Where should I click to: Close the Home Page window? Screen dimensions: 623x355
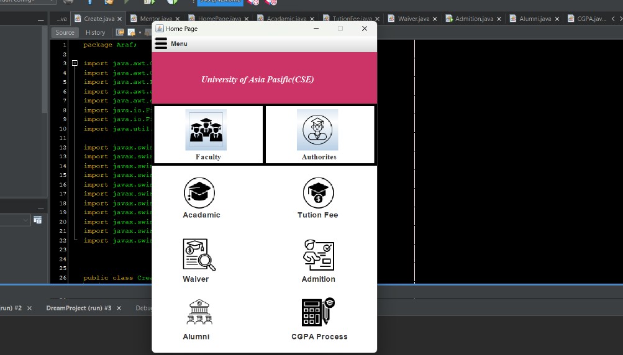[x=365, y=29]
